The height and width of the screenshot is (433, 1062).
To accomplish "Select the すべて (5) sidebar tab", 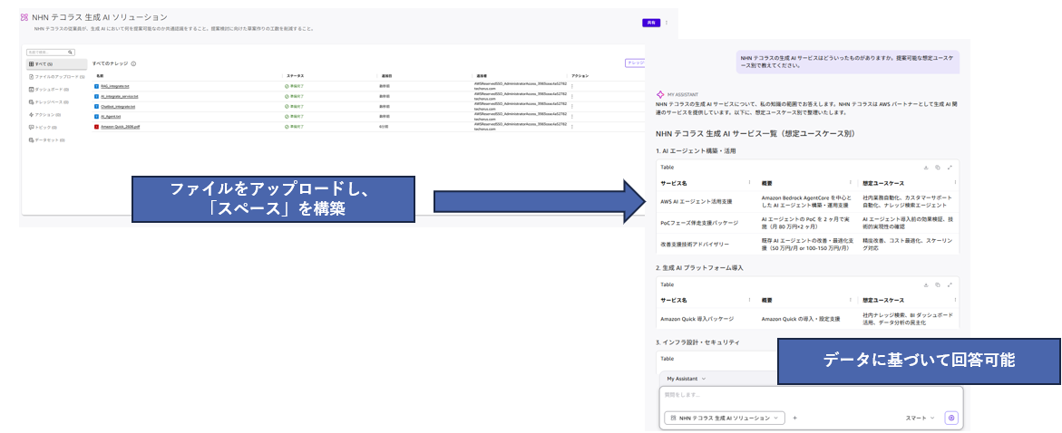I will point(57,64).
